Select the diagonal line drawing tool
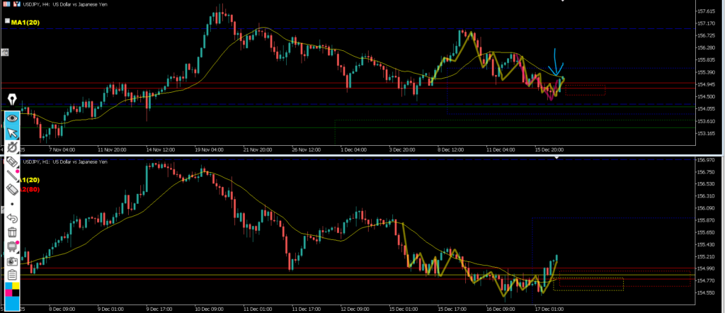 (12, 176)
